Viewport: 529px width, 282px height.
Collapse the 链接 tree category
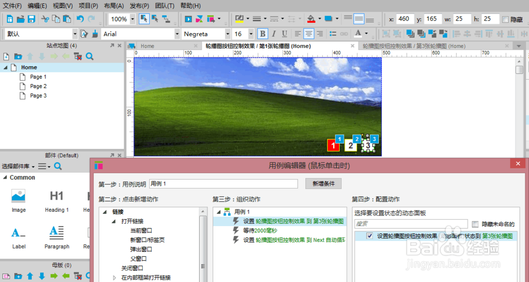[x=105, y=212]
